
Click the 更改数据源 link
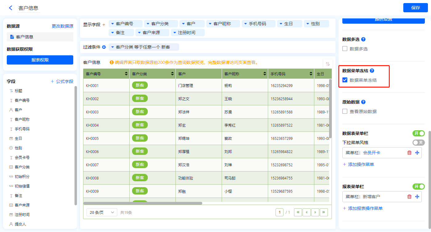[x=62, y=26]
